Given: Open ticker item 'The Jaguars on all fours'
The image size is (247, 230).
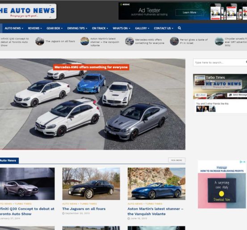Looking at the screenshot, I should point(60,41).
